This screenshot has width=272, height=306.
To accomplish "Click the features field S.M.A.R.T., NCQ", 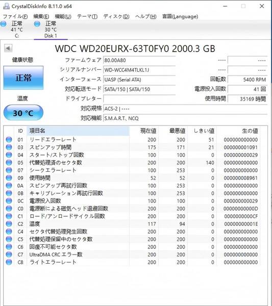I will pyautogui.click(x=185, y=118).
